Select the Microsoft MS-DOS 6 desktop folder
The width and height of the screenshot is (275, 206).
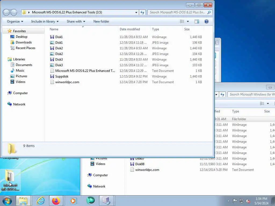click(x=10, y=181)
